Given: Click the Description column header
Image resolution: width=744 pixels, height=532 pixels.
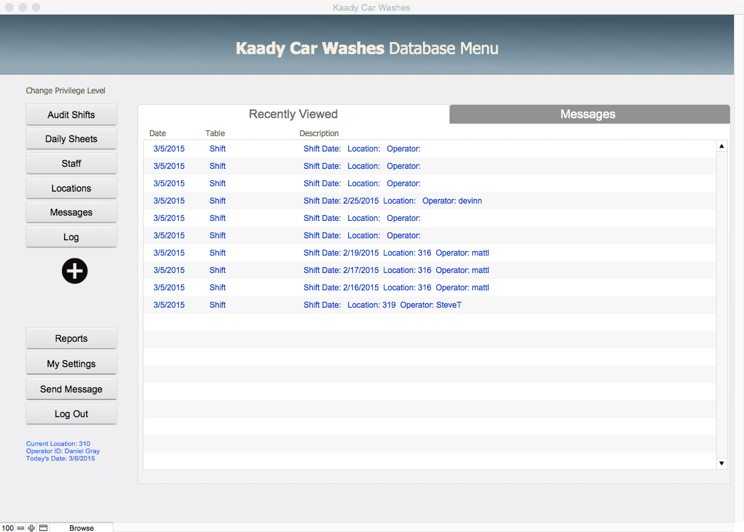Looking at the screenshot, I should (319, 134).
